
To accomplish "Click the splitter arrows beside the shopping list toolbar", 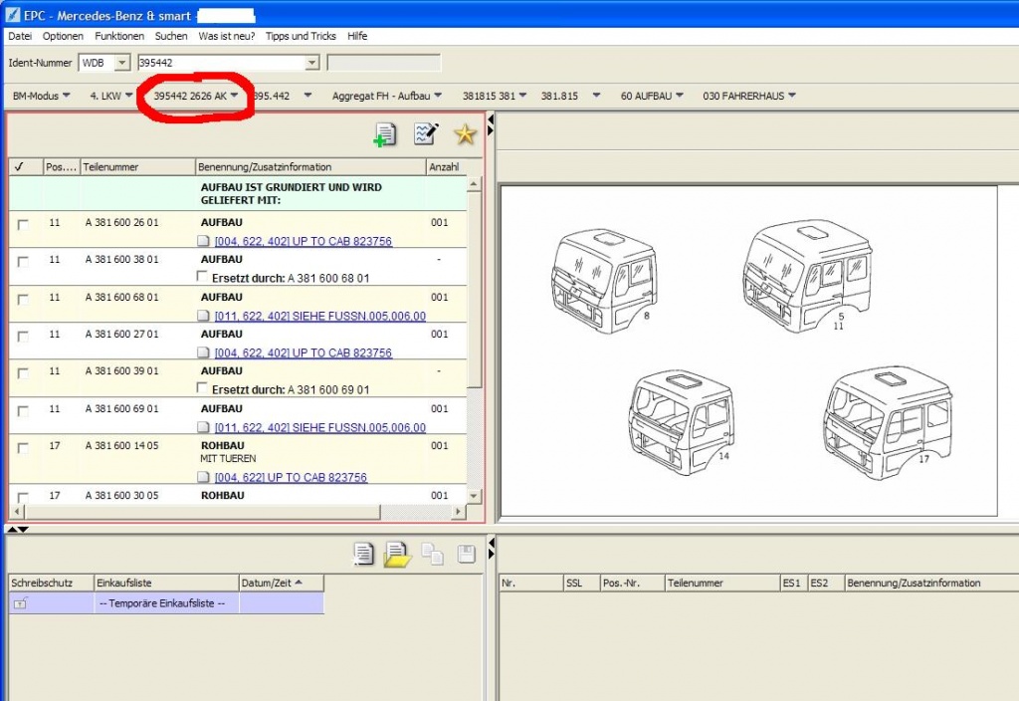I will 491,548.
